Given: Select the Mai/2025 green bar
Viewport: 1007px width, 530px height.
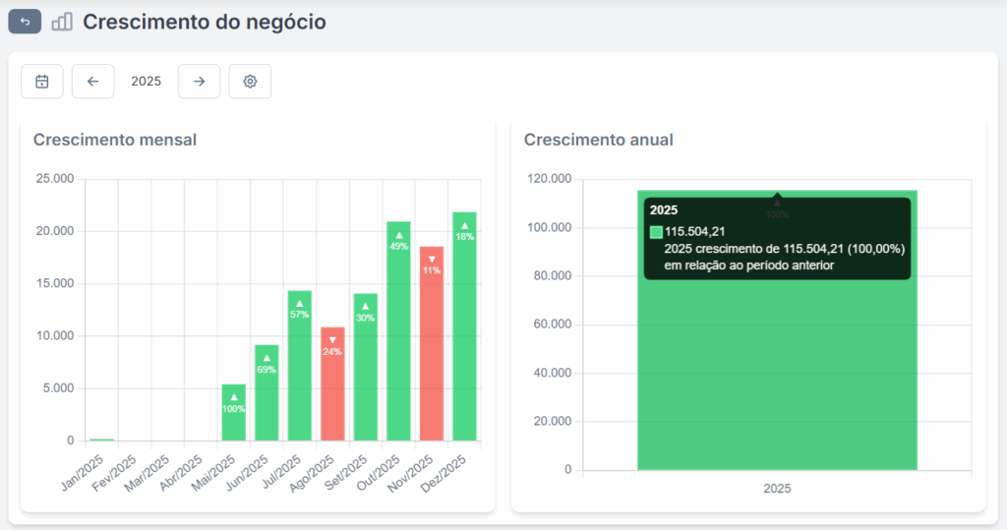Looking at the screenshot, I should pos(234,413).
